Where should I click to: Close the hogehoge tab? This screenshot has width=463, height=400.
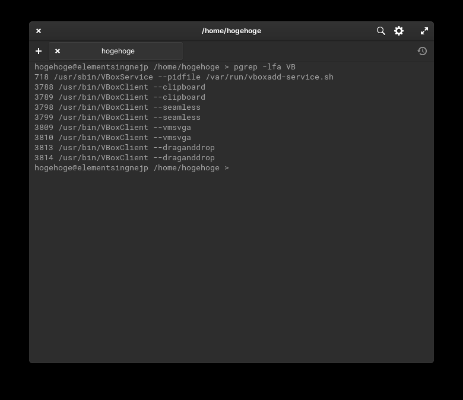tap(58, 51)
